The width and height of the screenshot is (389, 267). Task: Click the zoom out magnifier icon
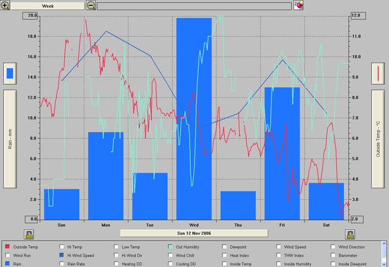[x=91, y=5]
